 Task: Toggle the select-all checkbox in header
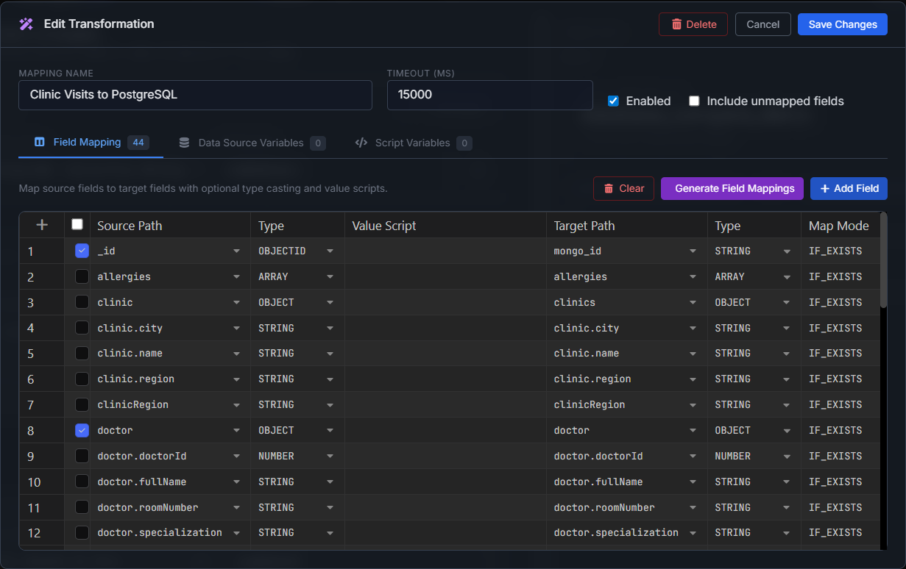(x=77, y=224)
